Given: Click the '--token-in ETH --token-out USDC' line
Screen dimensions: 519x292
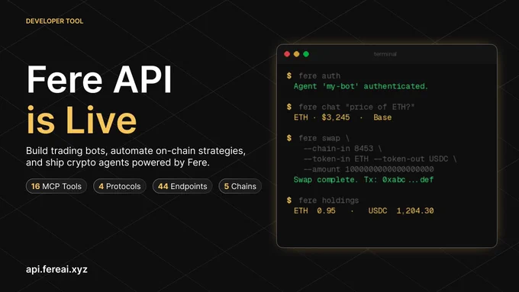Looking at the screenshot, I should tap(380, 159).
